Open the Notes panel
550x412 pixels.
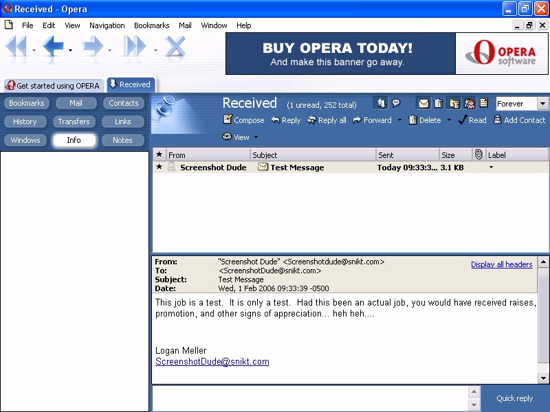pos(122,140)
